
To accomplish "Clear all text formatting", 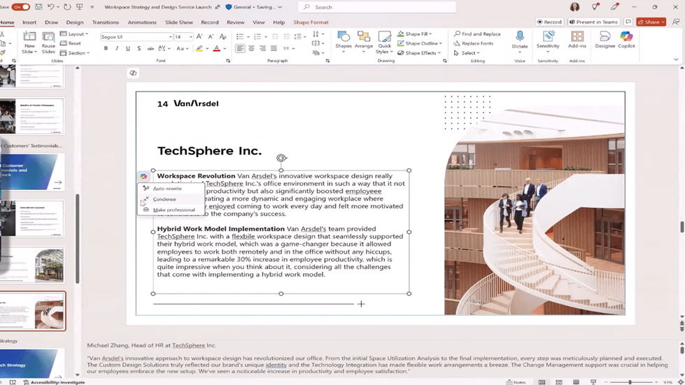I will pos(223,36).
